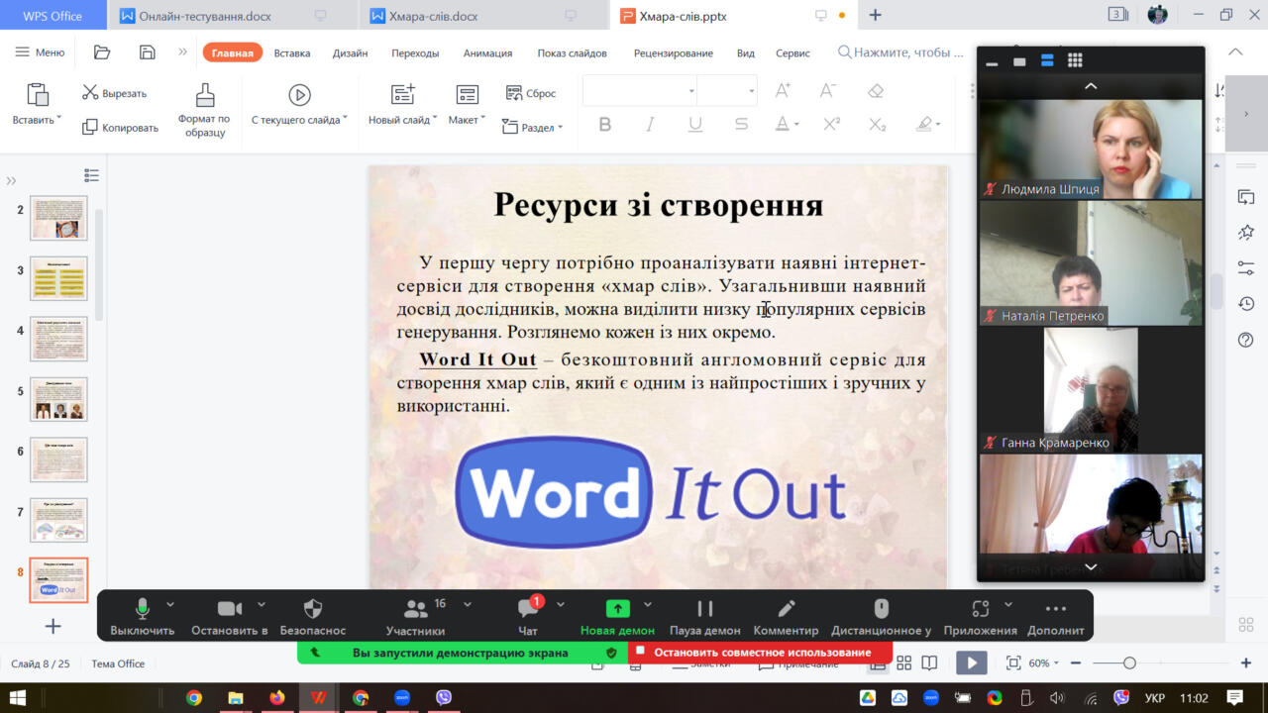Switch to the Дизайн ribbon tab
This screenshot has height=713, width=1268.
point(350,53)
